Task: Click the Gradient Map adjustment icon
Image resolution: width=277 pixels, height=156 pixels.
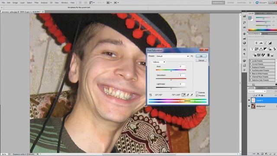Action: coord(268,55)
